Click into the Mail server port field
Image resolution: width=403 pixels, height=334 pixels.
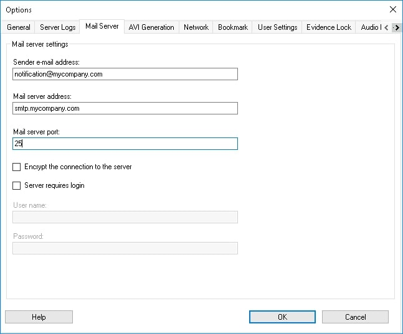[x=125, y=144]
